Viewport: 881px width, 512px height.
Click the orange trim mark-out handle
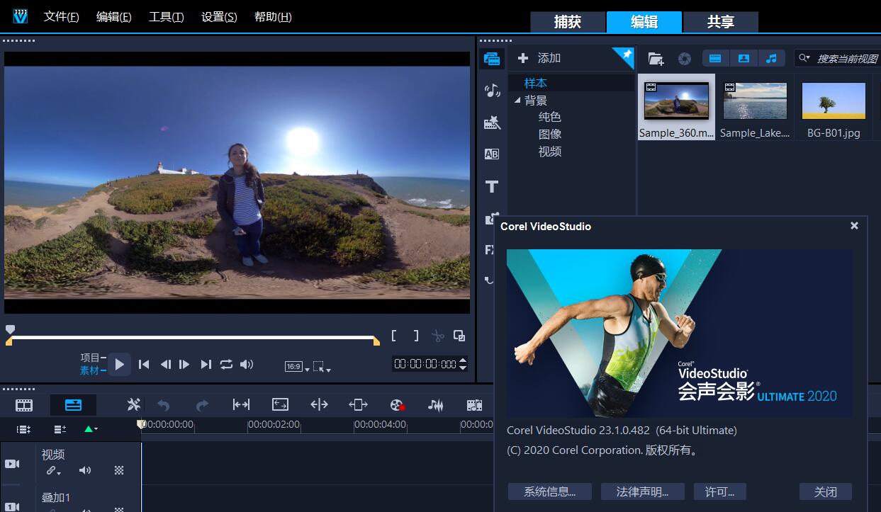coord(376,341)
